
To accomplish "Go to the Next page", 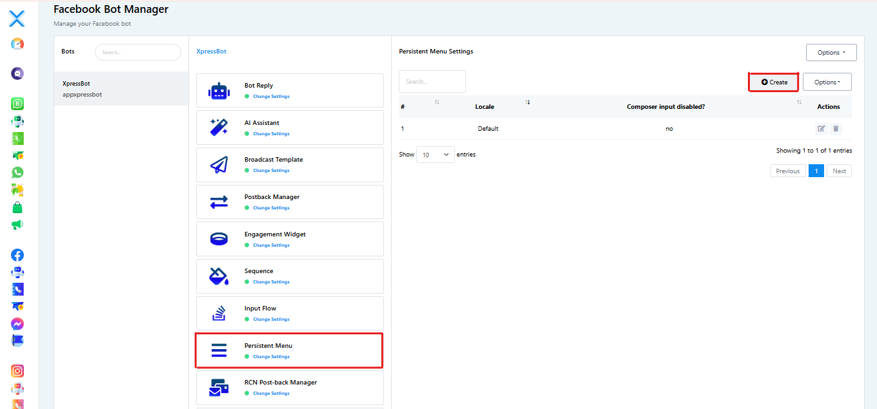I will [839, 171].
